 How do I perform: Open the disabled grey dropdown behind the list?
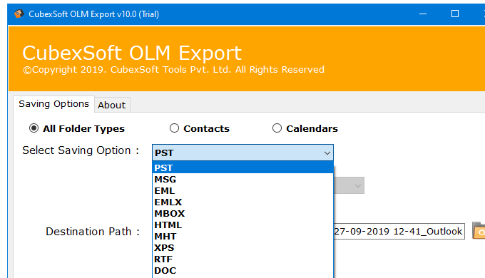349,185
